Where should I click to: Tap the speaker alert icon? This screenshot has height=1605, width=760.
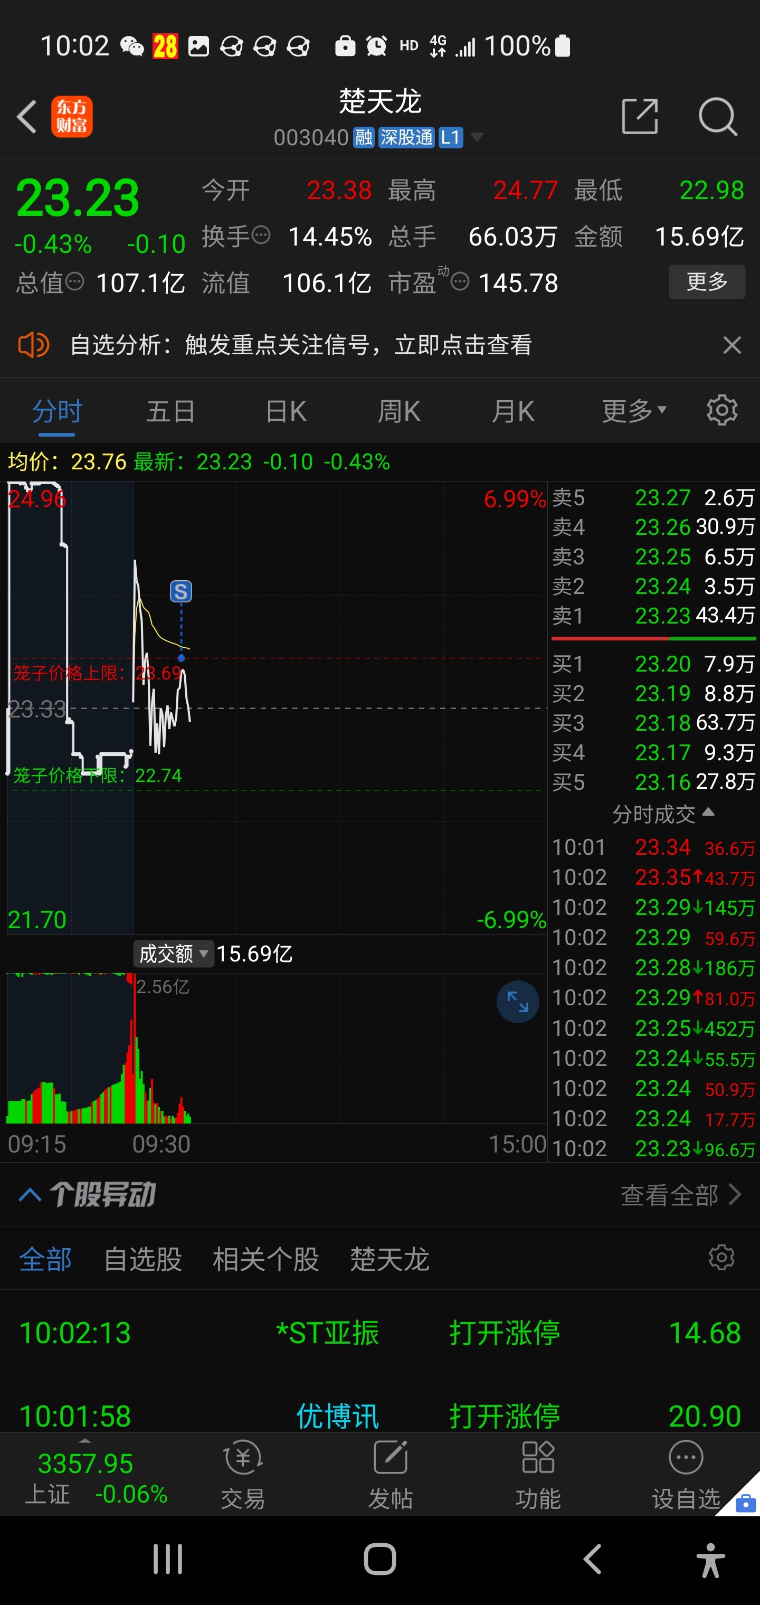point(34,345)
